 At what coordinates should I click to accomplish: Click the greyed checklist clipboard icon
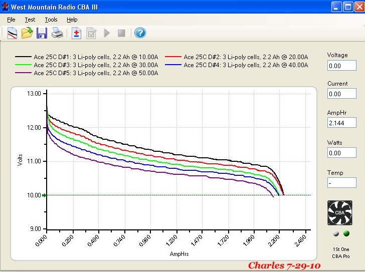[x=91, y=33]
